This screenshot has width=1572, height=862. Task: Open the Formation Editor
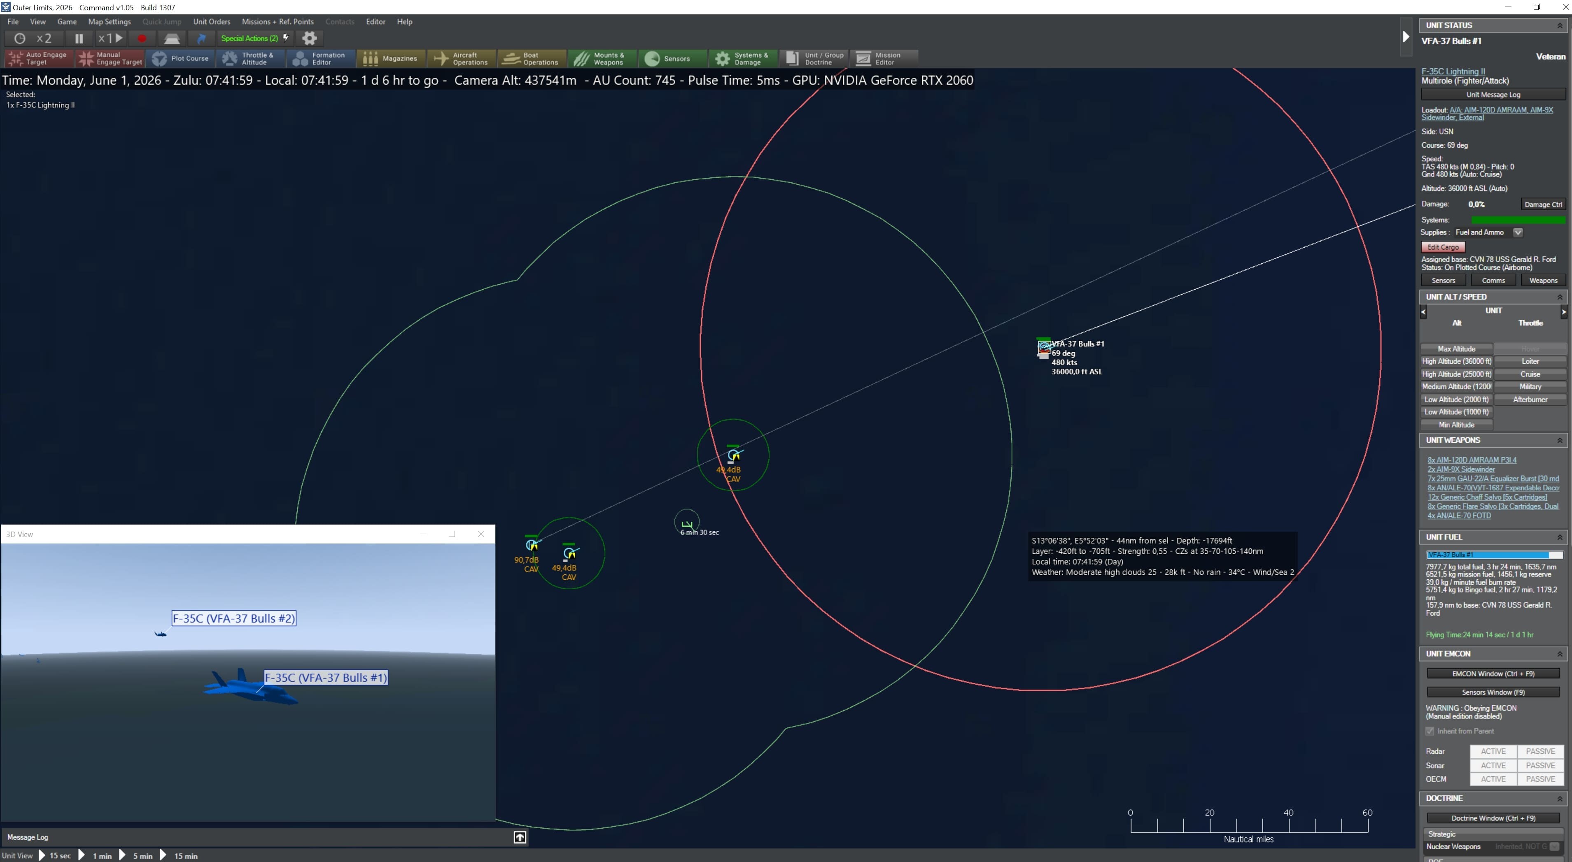[x=320, y=58]
